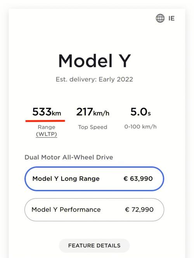The width and height of the screenshot is (194, 258).
Task: Click the Model Y Performance name text
Action: 66,210
